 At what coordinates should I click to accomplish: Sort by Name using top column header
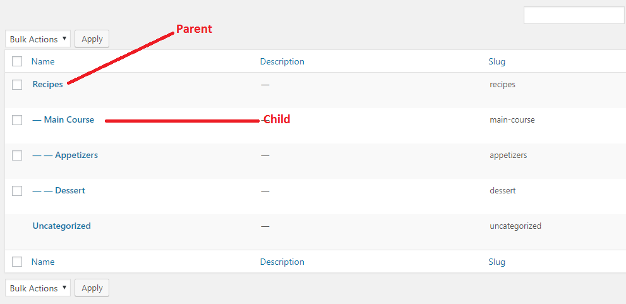pos(43,61)
